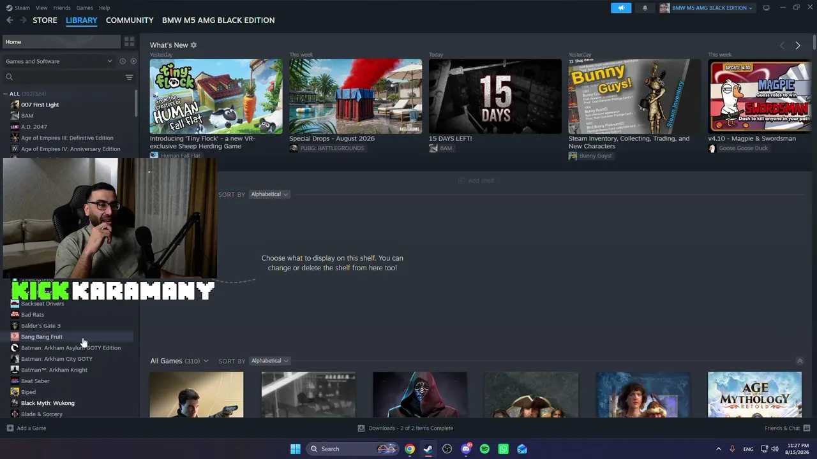Open Downloads - 2 of 2 Items Complete
Screen dimensions: 817x459
[x=411, y=428]
